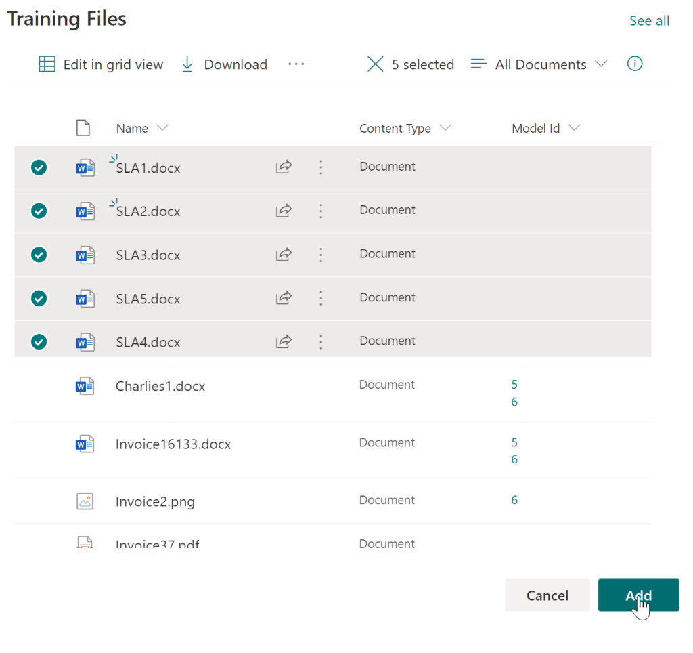
Task: Uncheck the SLA1.docx selection checkbox
Action: pos(39,167)
